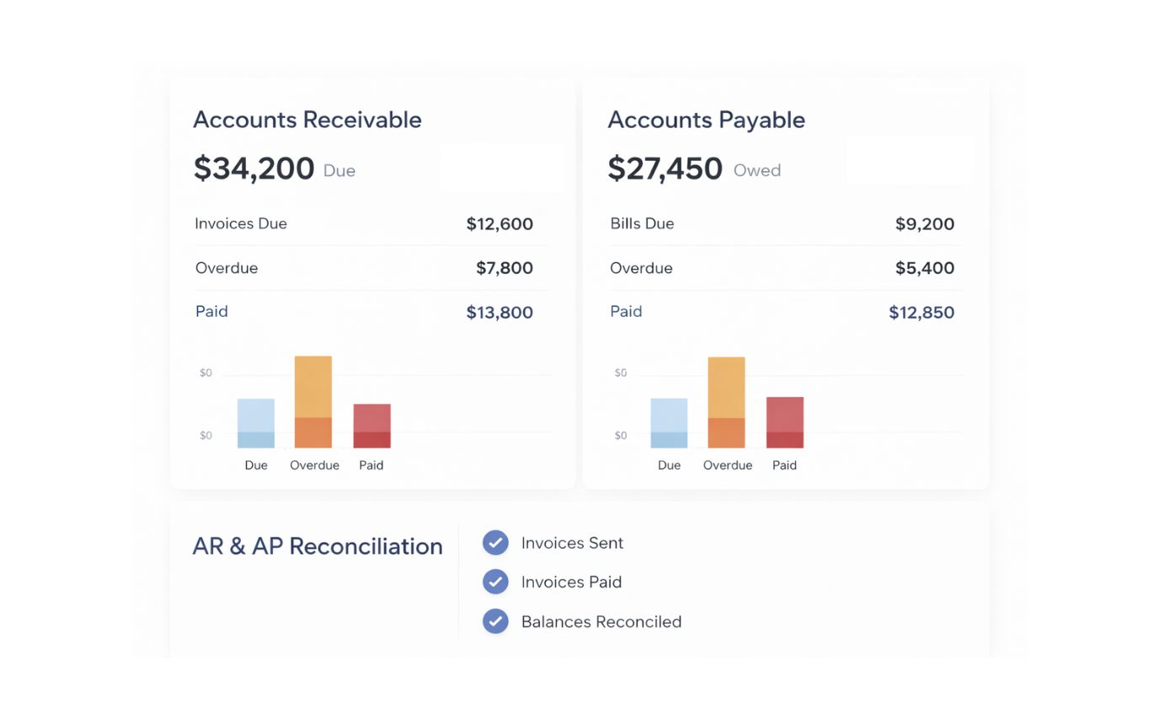Image resolution: width=1159 pixels, height=718 pixels.
Task: Click the red Paid bar in payable chart
Action: 785,422
